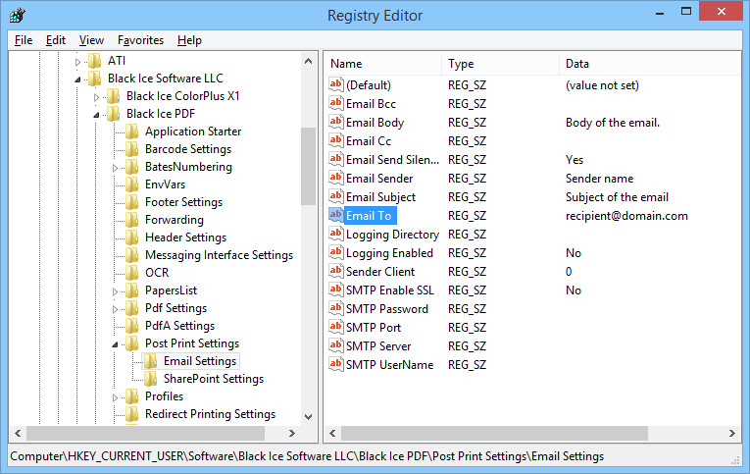
Task: Select the Footer Settings key
Action: click(x=183, y=202)
